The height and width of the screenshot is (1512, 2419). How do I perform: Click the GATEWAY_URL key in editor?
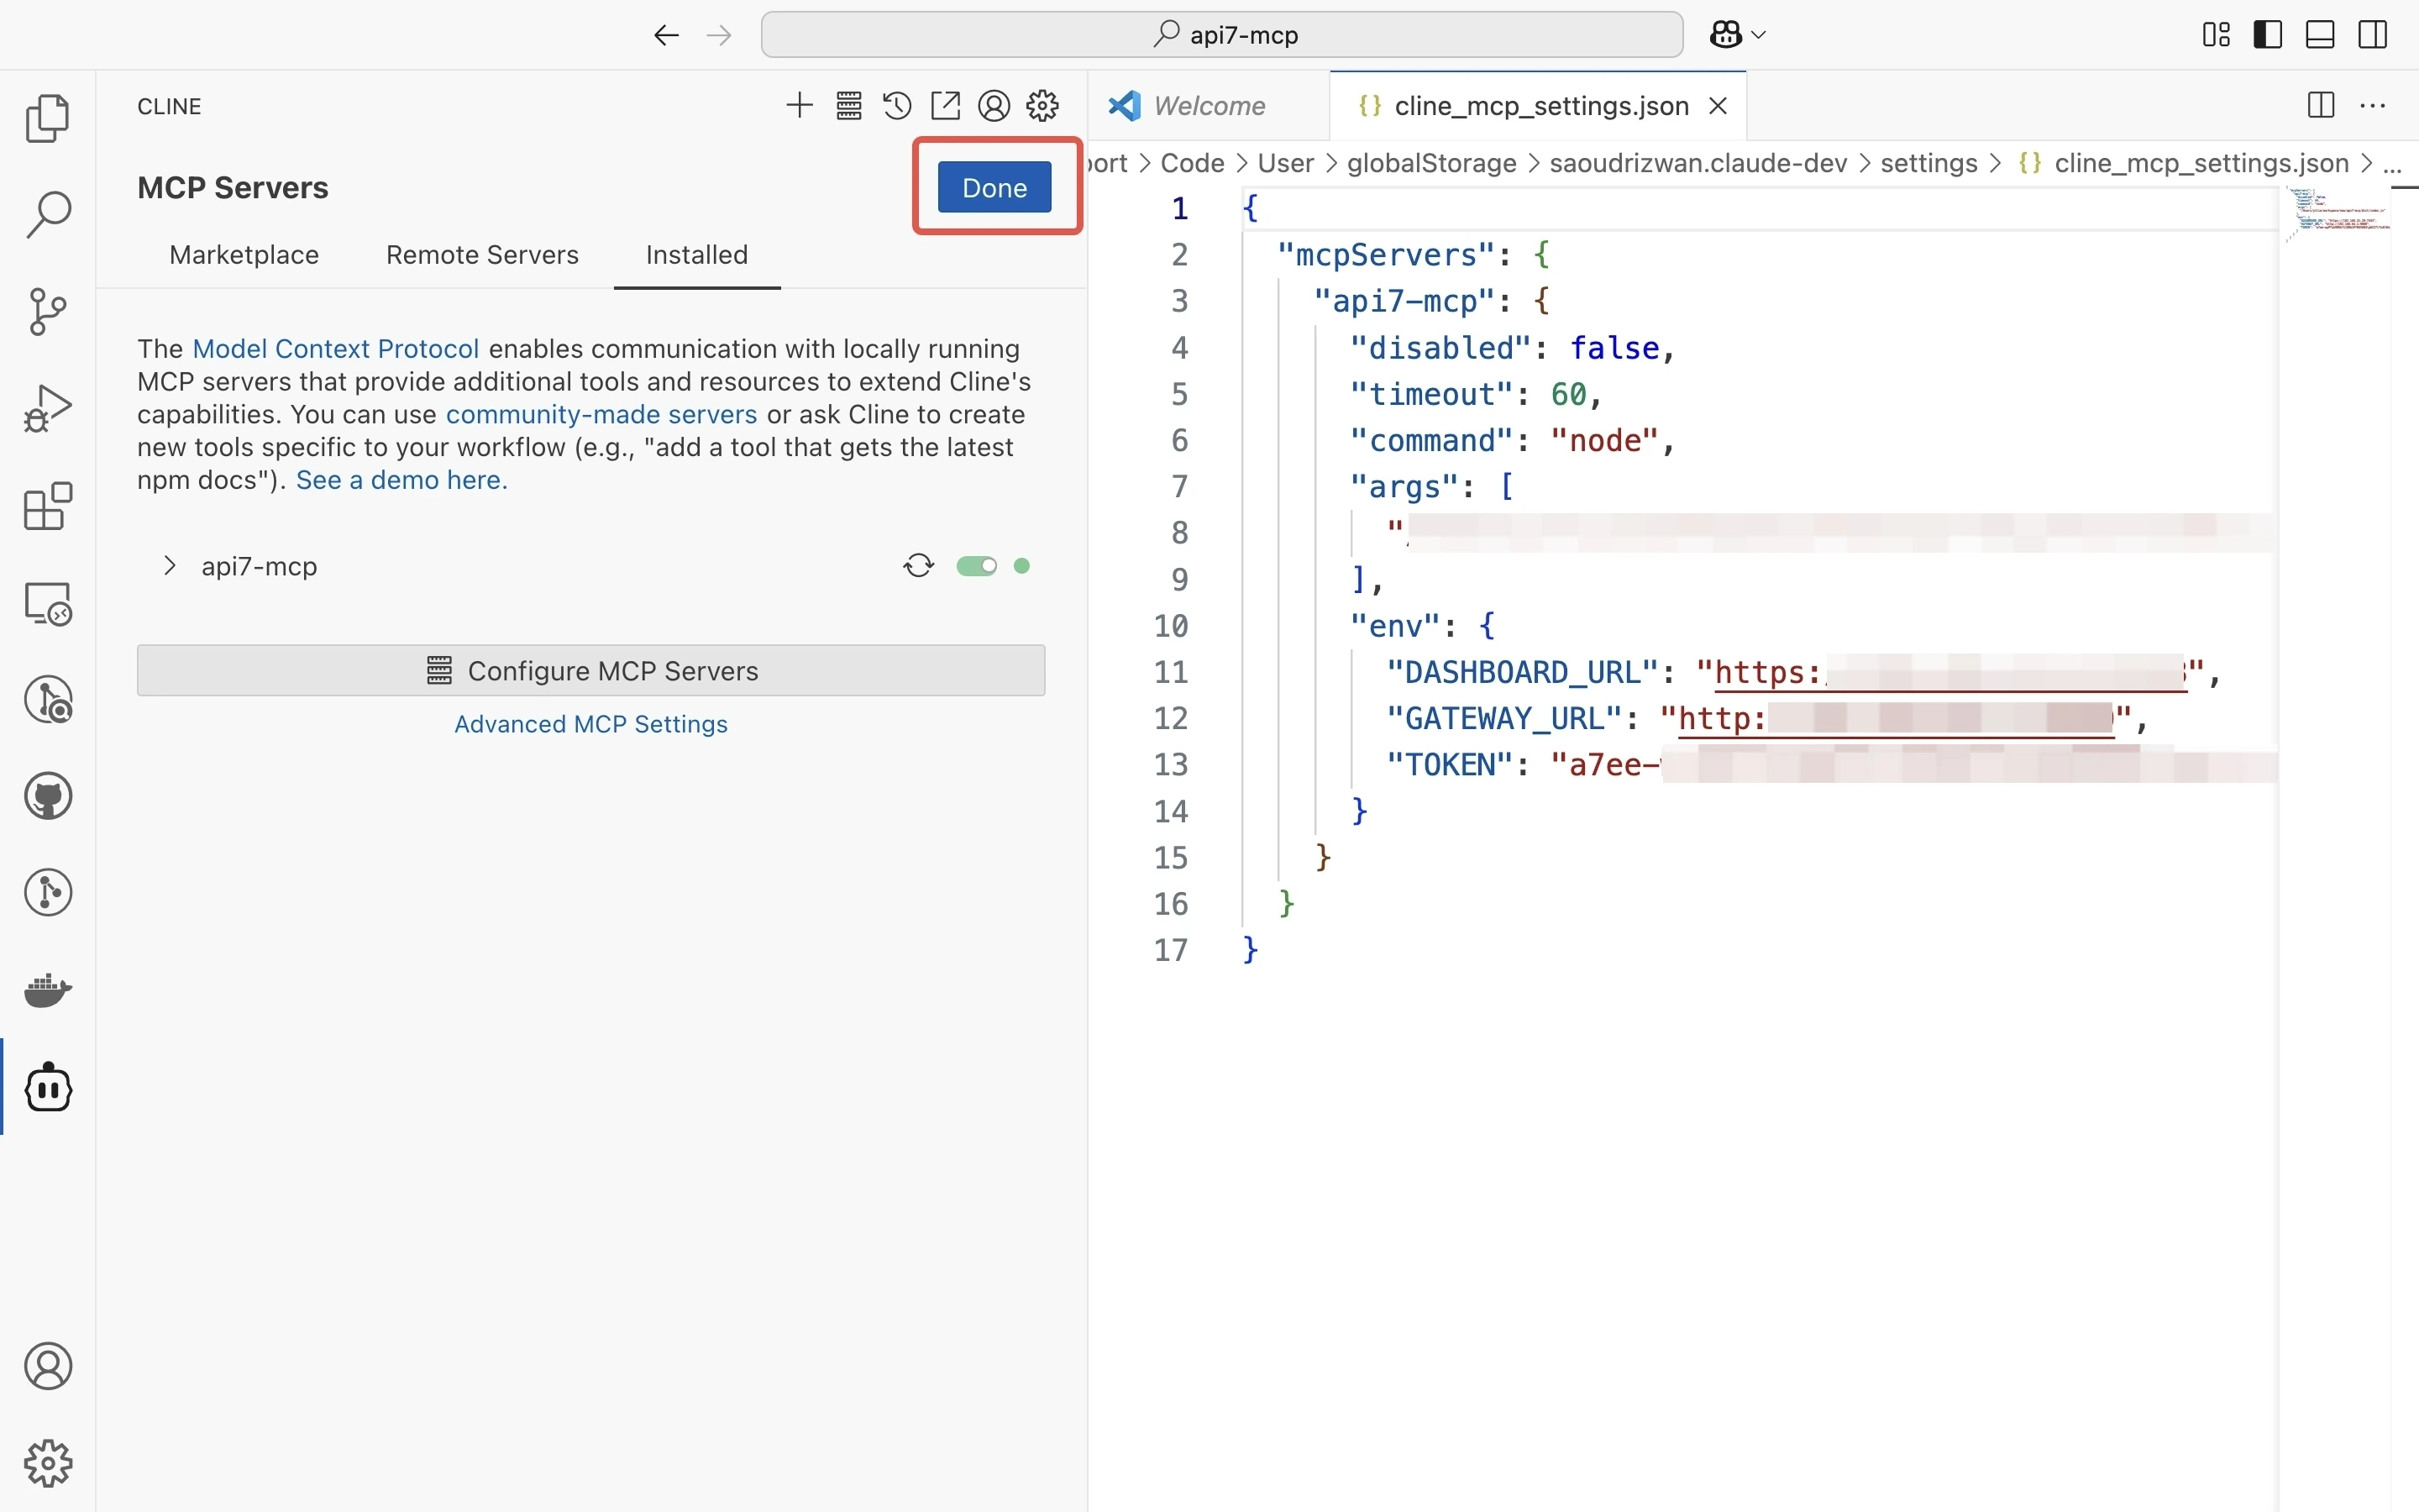(1503, 719)
